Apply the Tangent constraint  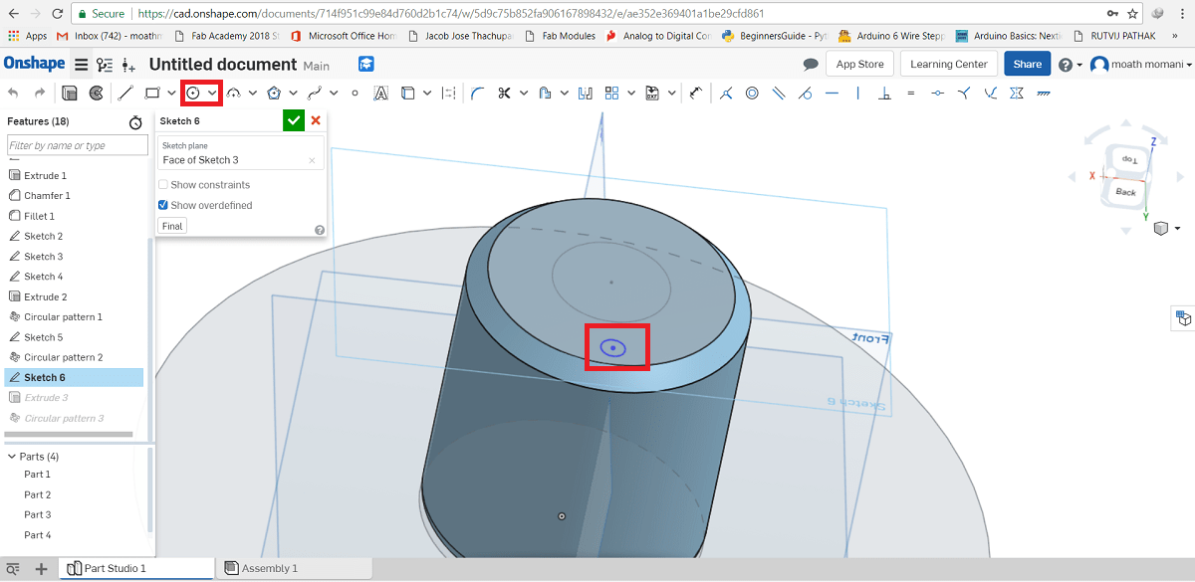(805, 94)
